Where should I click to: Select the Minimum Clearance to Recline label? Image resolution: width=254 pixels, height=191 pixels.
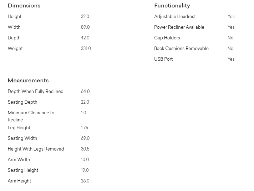click(31, 116)
